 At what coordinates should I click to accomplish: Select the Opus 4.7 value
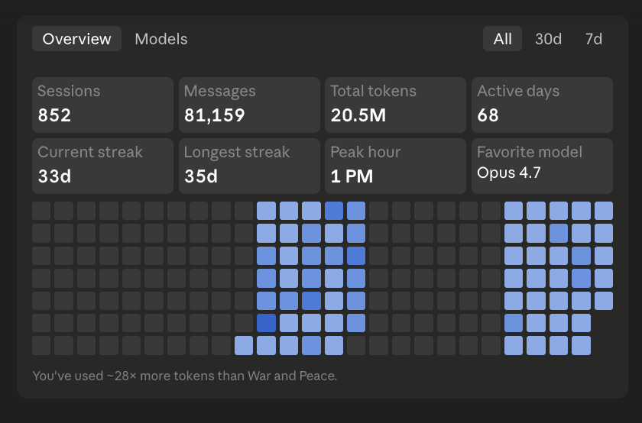click(509, 173)
